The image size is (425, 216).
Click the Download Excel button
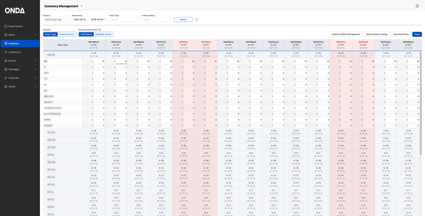click(401, 34)
